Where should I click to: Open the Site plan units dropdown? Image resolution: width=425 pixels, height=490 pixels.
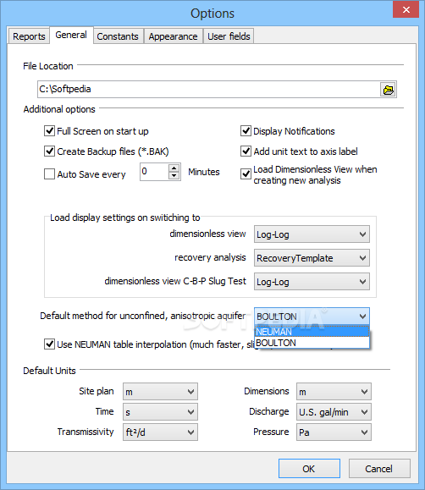pyautogui.click(x=160, y=392)
